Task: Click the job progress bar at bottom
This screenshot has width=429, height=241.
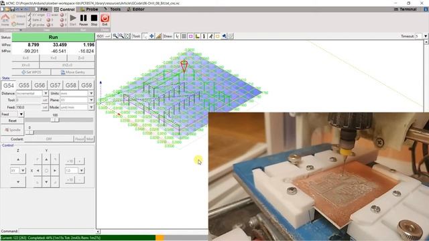Action: coord(104,238)
